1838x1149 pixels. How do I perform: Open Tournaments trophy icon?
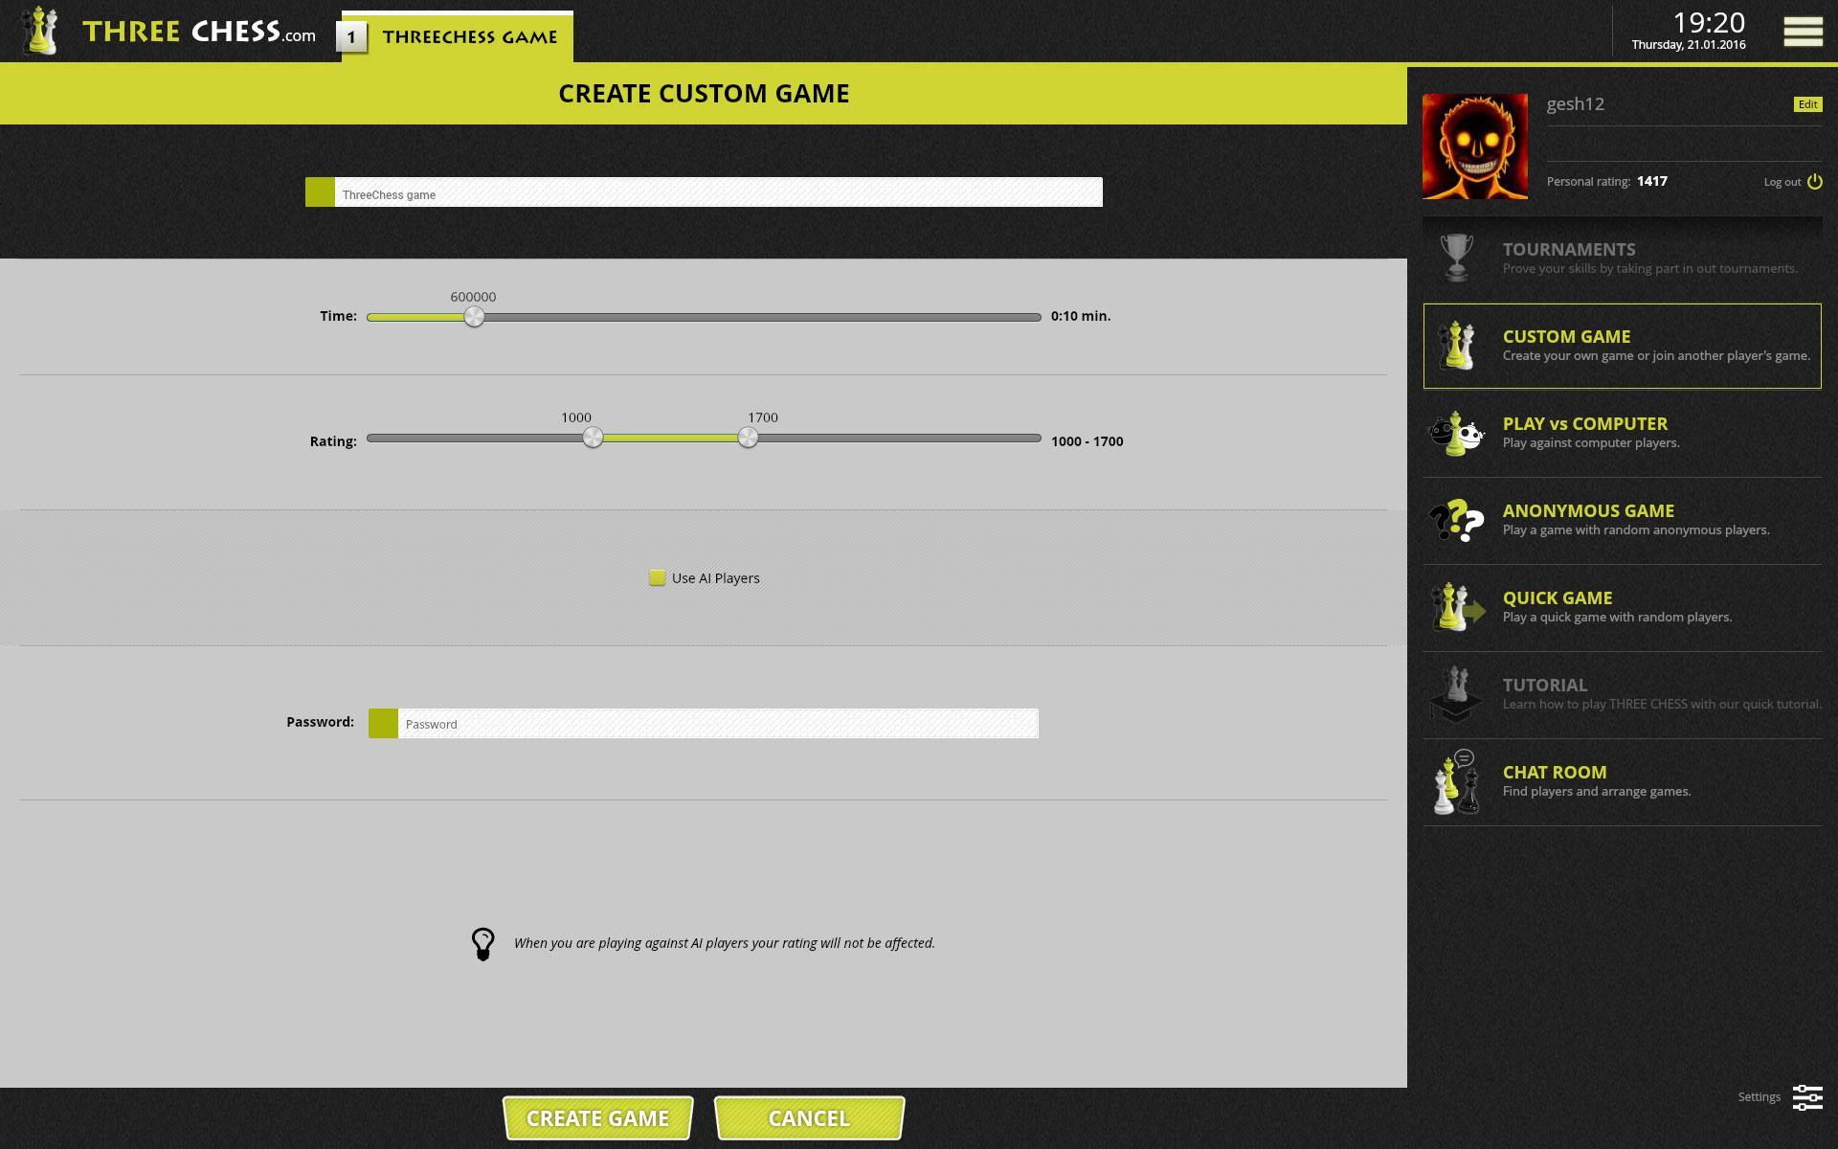pyautogui.click(x=1456, y=259)
